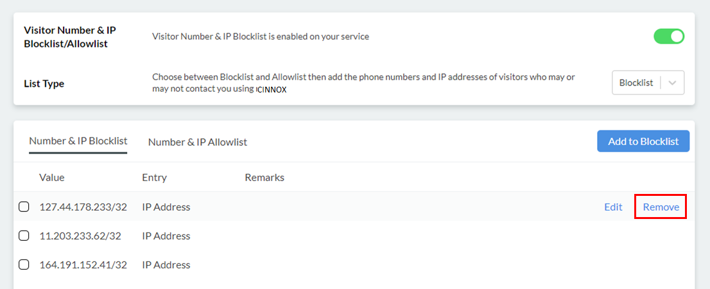Remove the 127.44.178.233/32 entry

click(661, 207)
